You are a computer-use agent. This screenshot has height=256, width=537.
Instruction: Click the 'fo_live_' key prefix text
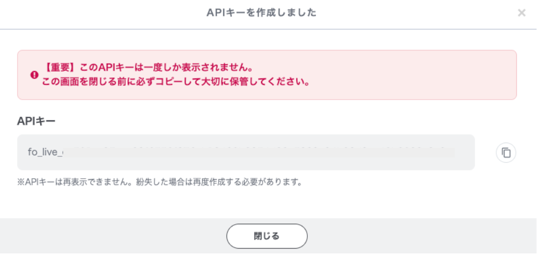pos(45,153)
